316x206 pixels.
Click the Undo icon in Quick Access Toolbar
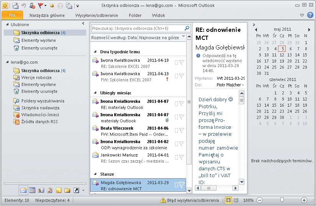[24, 6]
